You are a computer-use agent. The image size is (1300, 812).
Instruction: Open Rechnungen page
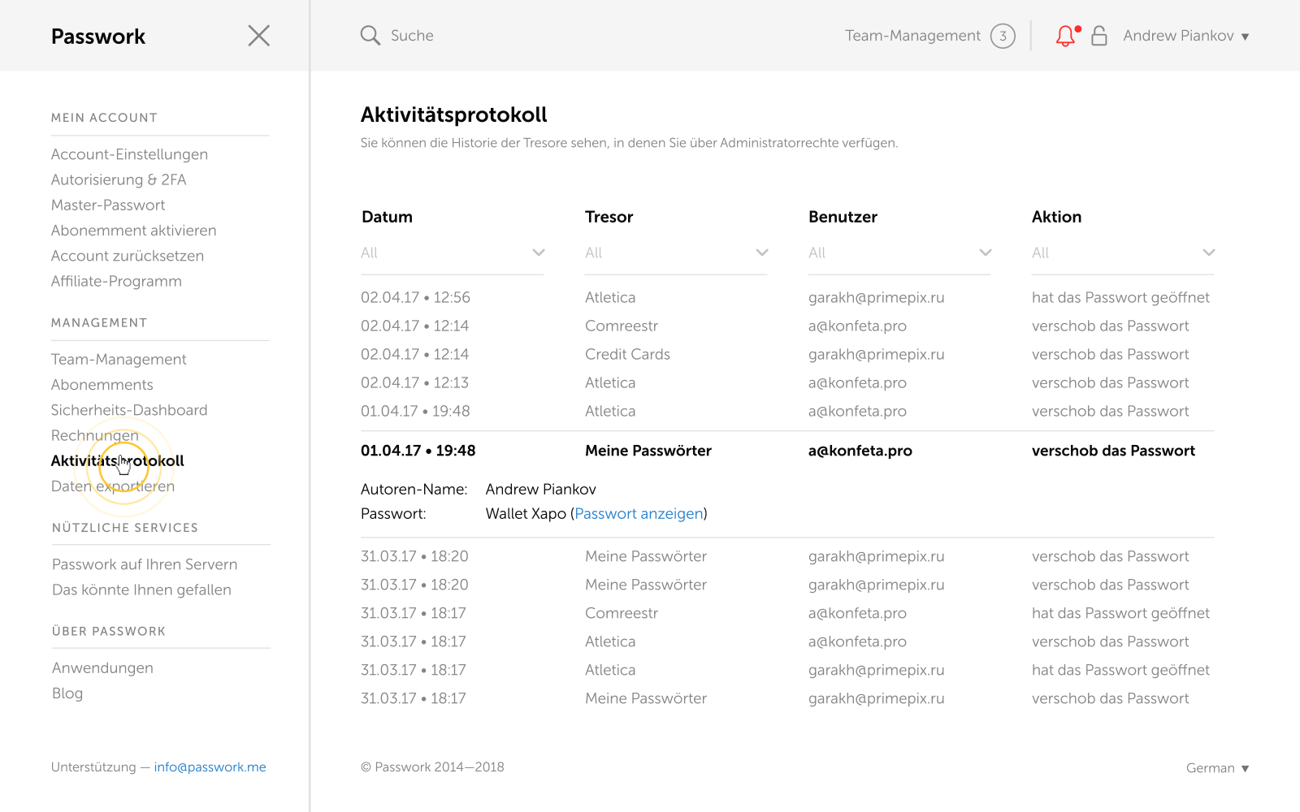tap(94, 435)
